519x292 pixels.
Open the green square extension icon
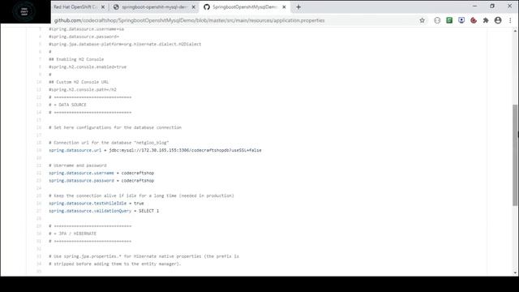(x=449, y=20)
